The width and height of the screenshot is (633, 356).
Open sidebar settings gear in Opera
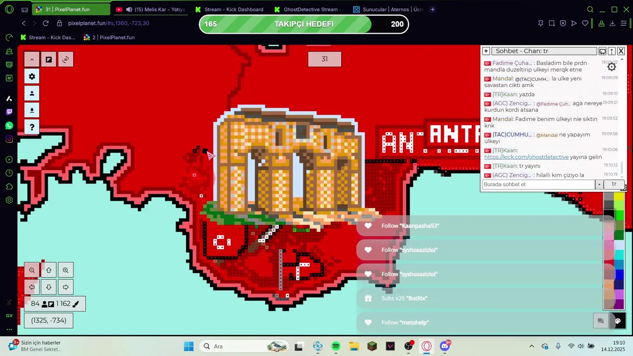click(x=9, y=200)
